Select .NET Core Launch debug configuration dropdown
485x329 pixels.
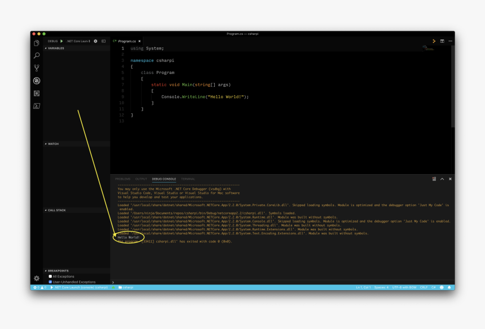pyautogui.click(x=78, y=41)
